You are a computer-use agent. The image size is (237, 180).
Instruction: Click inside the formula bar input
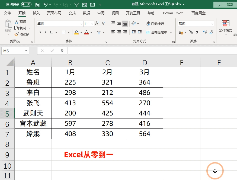pyautogui.click(x=152, y=51)
